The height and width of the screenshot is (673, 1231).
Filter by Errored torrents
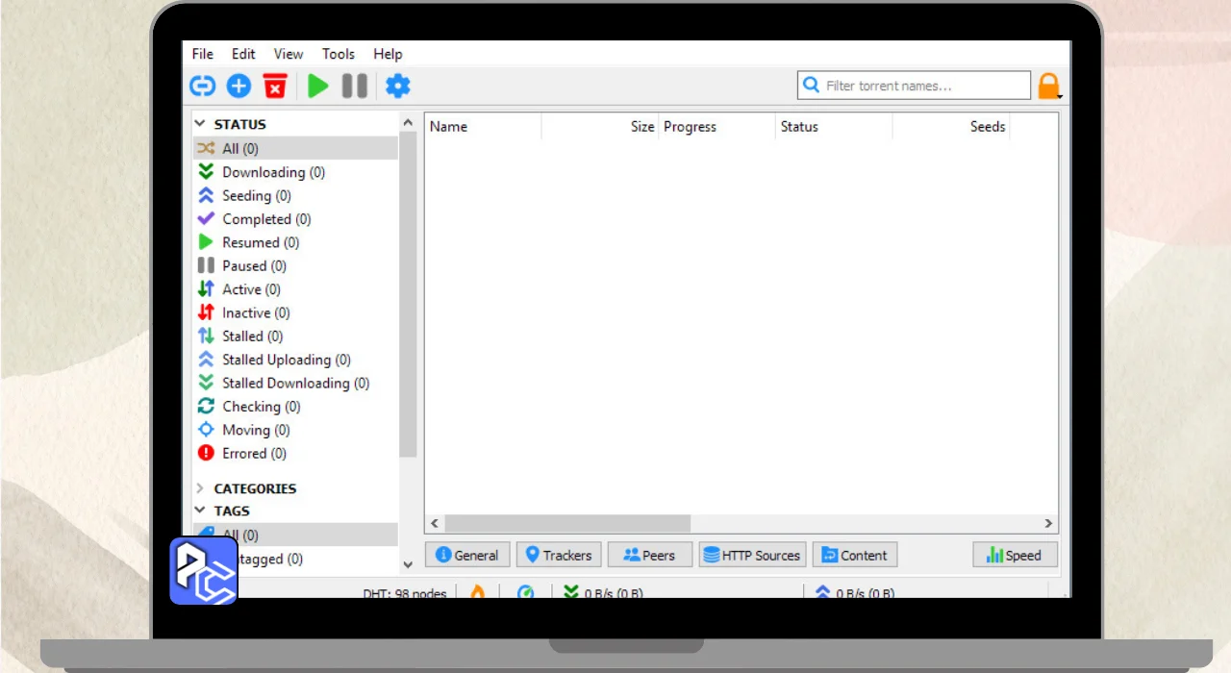click(254, 454)
